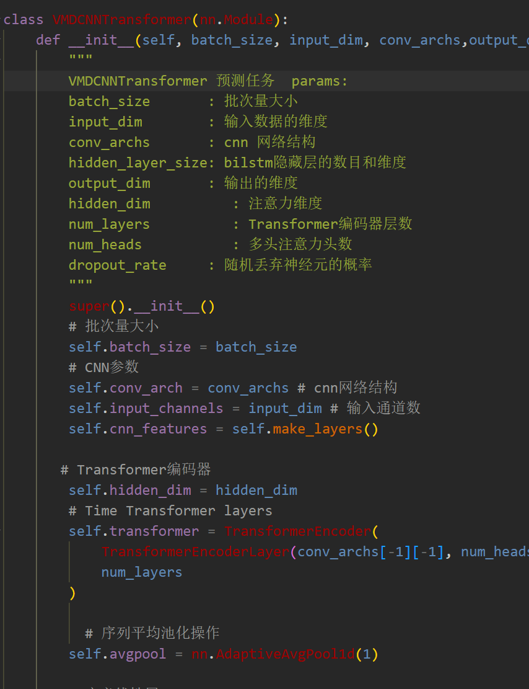Click the conv_archs parameter in the signature
The width and height of the screenshot is (529, 689).
[420, 40]
